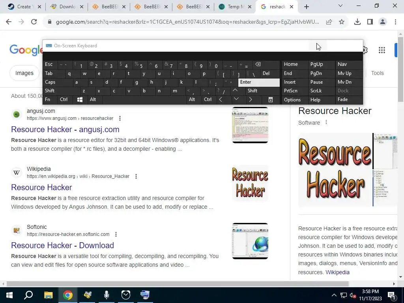Tap the Windows key on On-Screen Keyboard

pyautogui.click(x=80, y=99)
